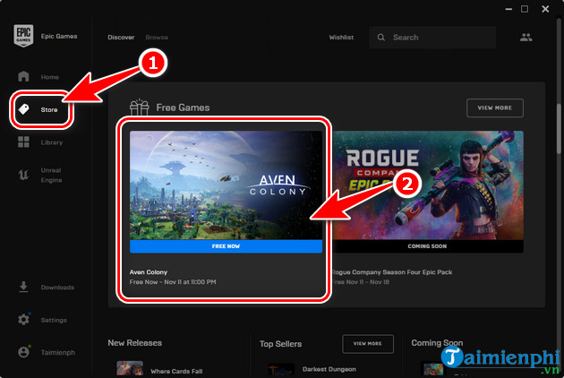Click the Downloads label in sidebar
Viewport: 564px width, 378px height.
(57, 288)
